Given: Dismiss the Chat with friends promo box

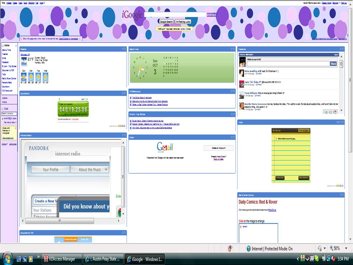Looking at the screenshot, I should click(x=15, y=128).
